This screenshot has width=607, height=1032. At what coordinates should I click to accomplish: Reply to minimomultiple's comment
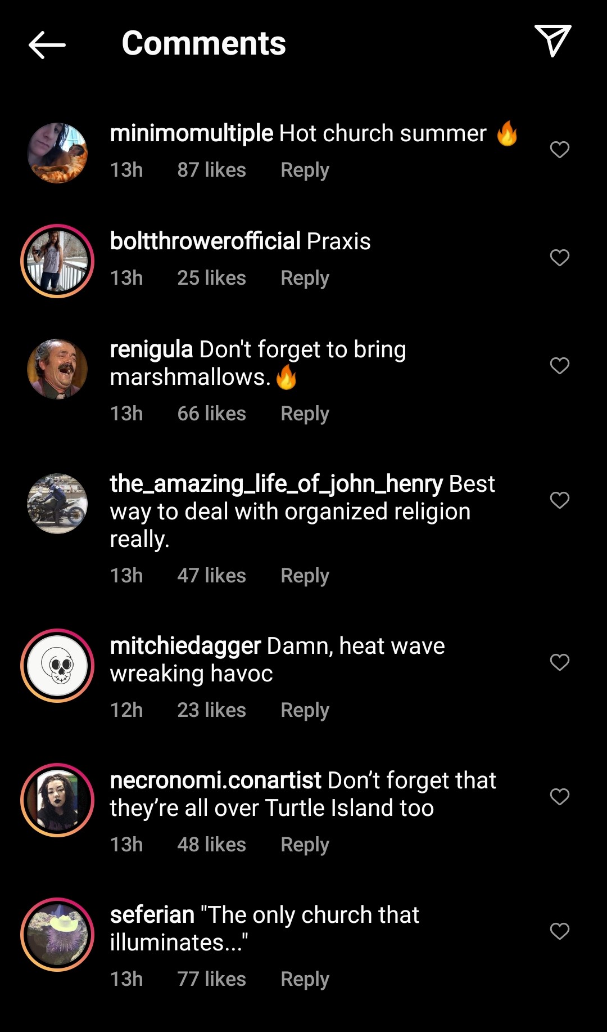[x=305, y=170]
